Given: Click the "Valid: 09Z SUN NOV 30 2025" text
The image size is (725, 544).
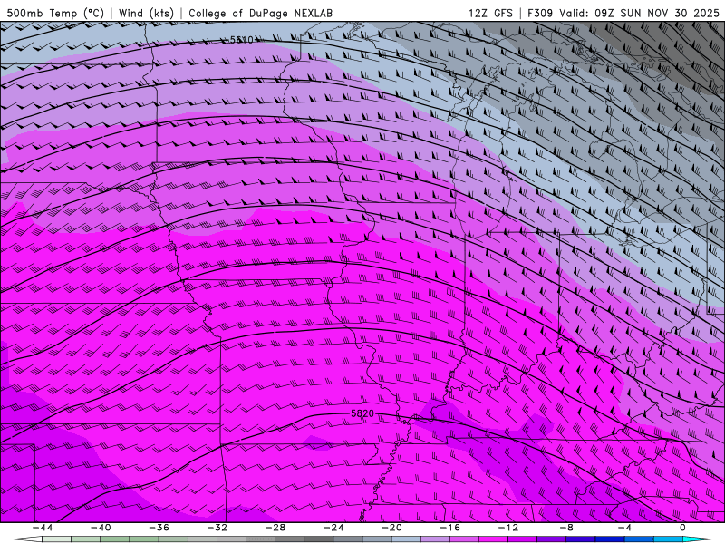Looking at the screenshot, I should (x=640, y=13).
